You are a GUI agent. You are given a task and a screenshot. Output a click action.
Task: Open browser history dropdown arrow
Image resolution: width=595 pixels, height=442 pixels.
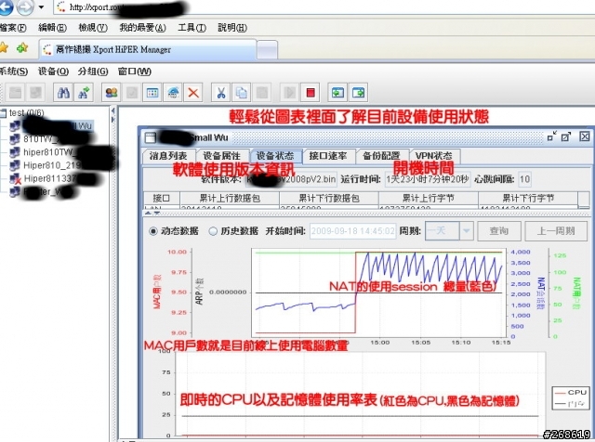pyautogui.click(x=41, y=7)
